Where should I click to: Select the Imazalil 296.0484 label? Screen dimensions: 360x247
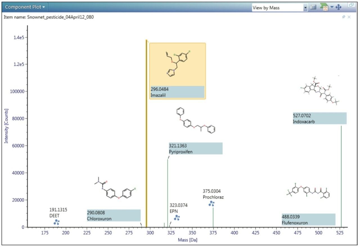pyautogui.click(x=177, y=92)
